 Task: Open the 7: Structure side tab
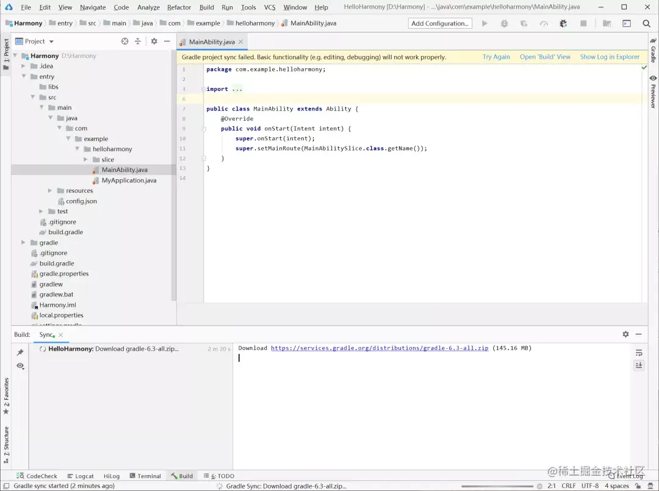click(6, 445)
